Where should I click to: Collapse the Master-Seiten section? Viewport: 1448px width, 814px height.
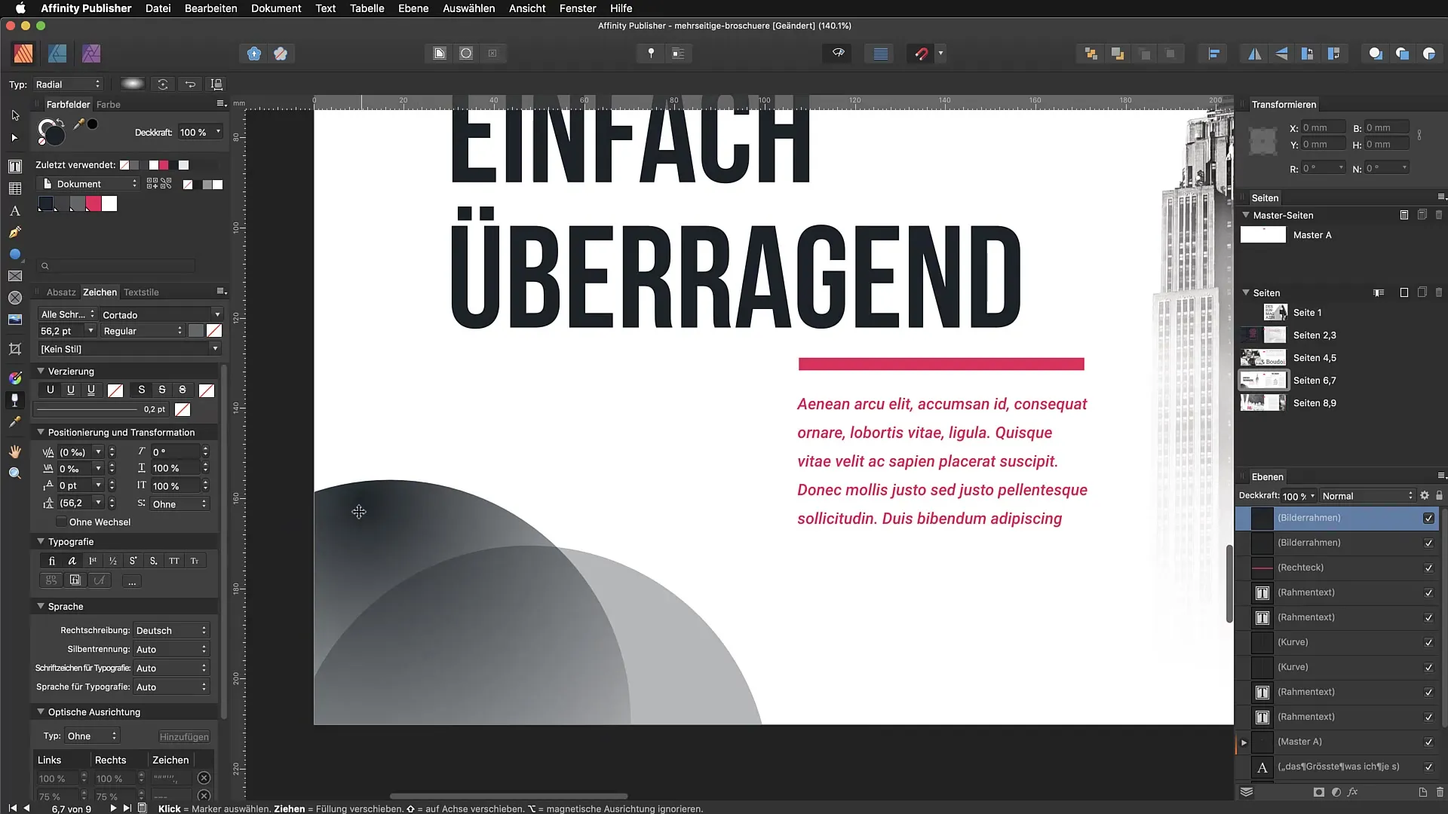pyautogui.click(x=1246, y=215)
